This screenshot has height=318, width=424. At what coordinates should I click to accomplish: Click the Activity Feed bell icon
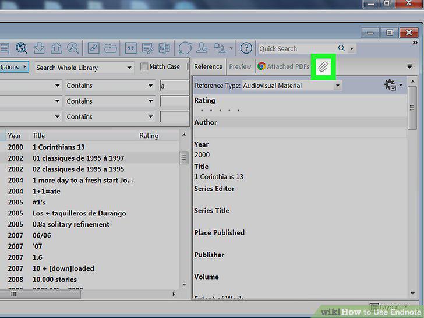click(220, 48)
